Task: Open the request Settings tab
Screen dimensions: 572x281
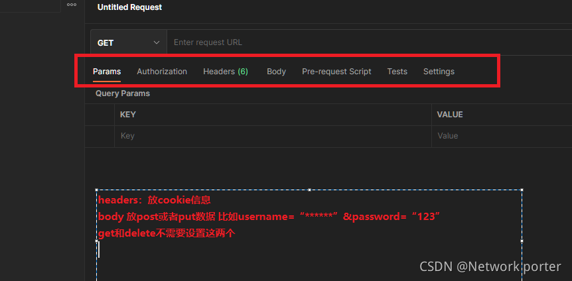Action: [x=439, y=72]
